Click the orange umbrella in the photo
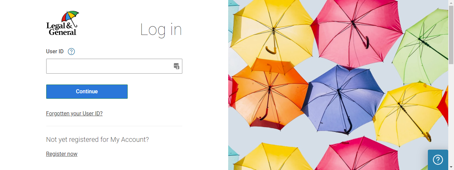The height and width of the screenshot is (170, 454). coord(268,93)
